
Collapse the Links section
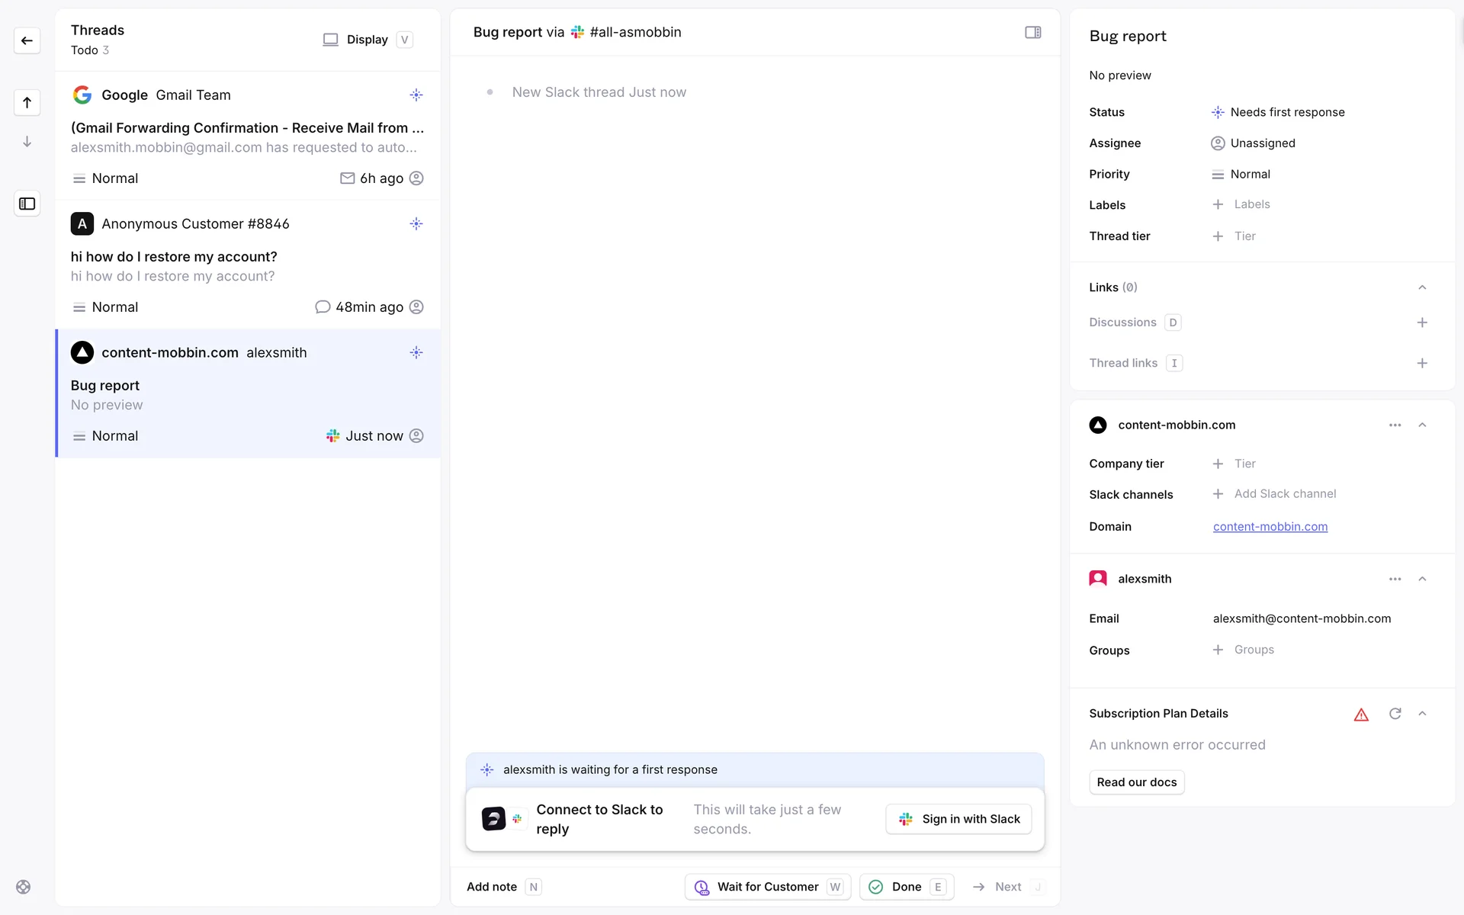[1422, 287]
